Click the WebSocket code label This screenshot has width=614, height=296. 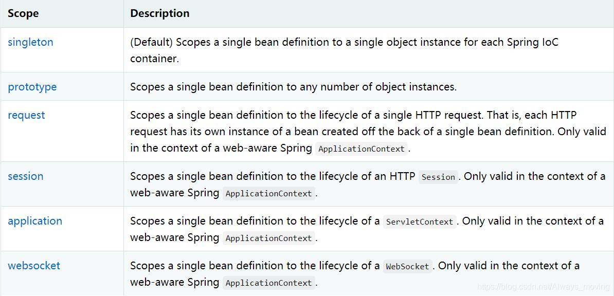[x=408, y=266]
